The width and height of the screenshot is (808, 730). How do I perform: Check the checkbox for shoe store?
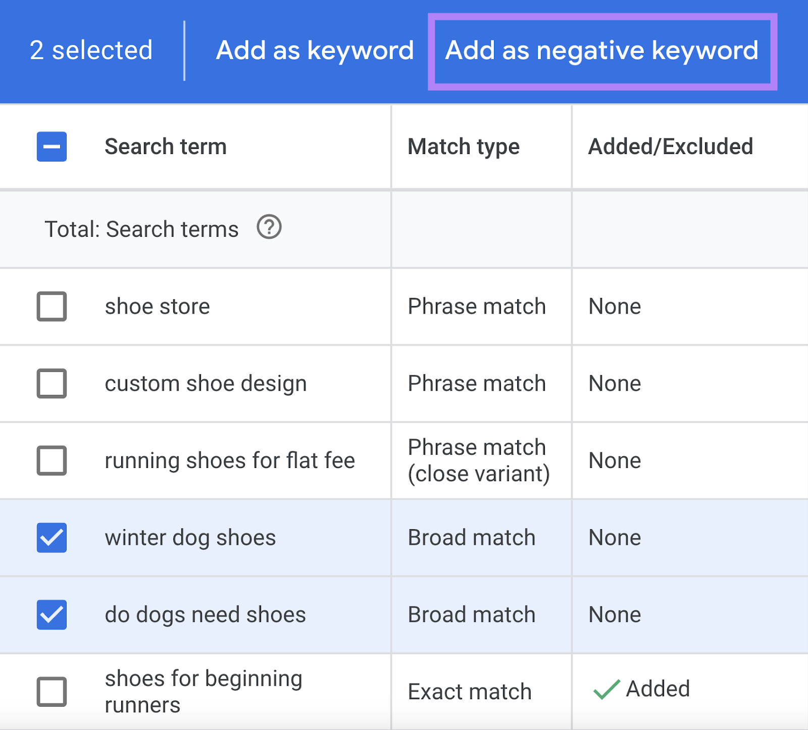52,306
